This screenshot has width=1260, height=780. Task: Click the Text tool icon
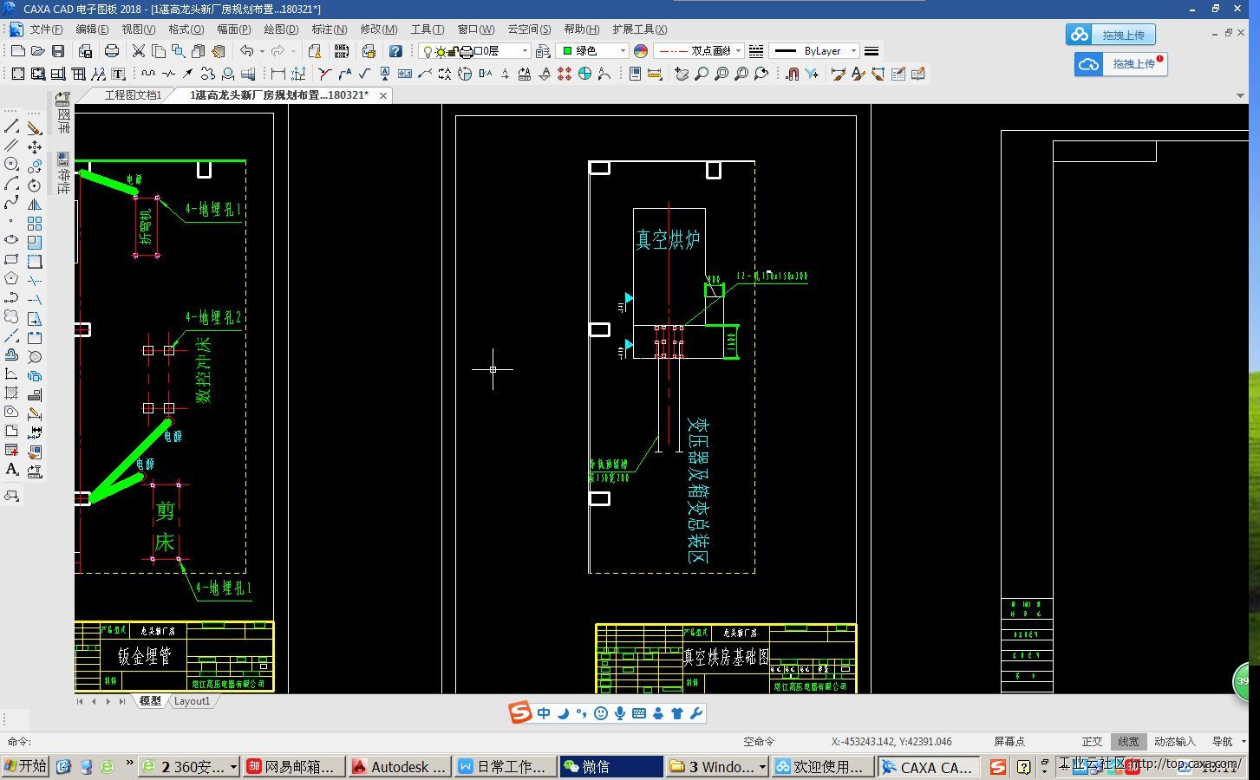(x=11, y=470)
